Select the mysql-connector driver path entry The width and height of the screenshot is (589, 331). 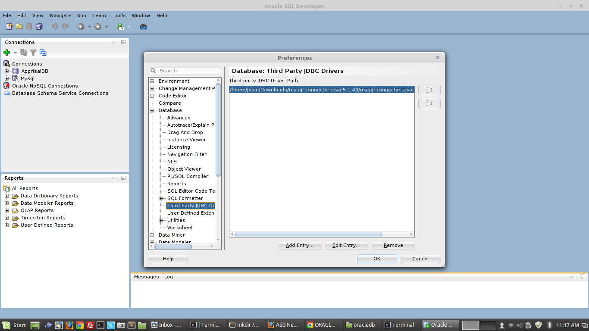coord(322,90)
